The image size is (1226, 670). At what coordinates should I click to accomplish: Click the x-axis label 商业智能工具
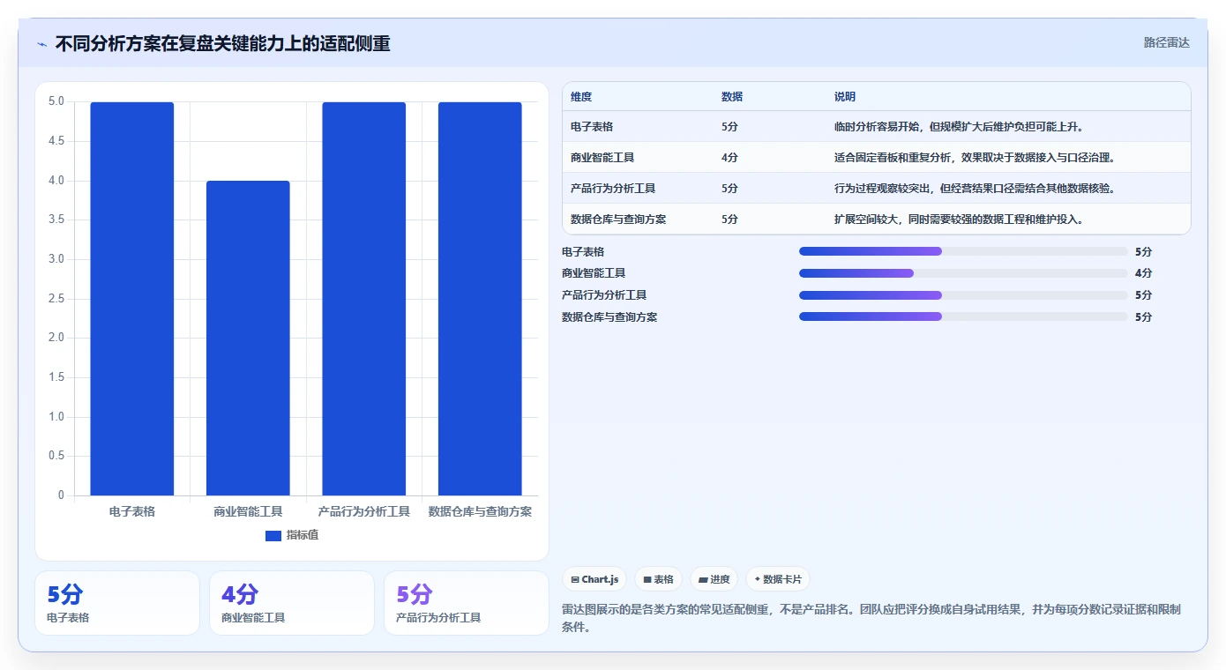pyautogui.click(x=248, y=511)
